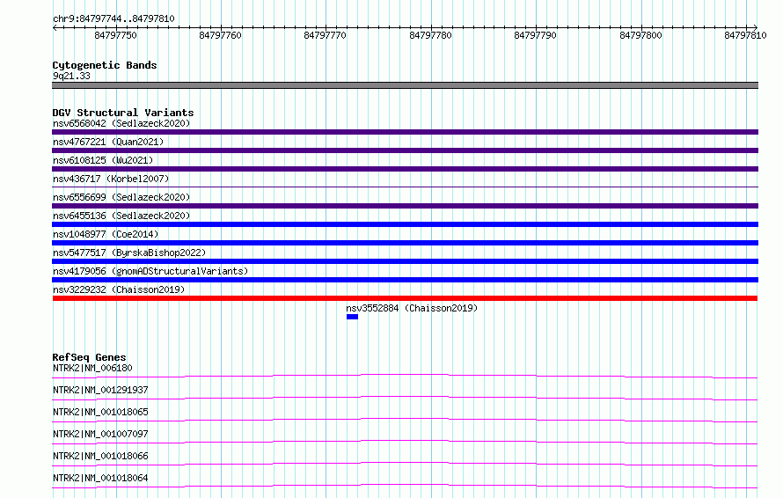Select nsv6455136 (Sedlazeck2020) variant label
The height and width of the screenshot is (498, 783).
121,216
